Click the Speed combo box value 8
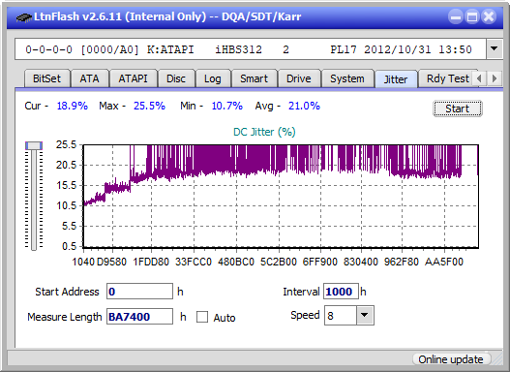 click(x=341, y=316)
